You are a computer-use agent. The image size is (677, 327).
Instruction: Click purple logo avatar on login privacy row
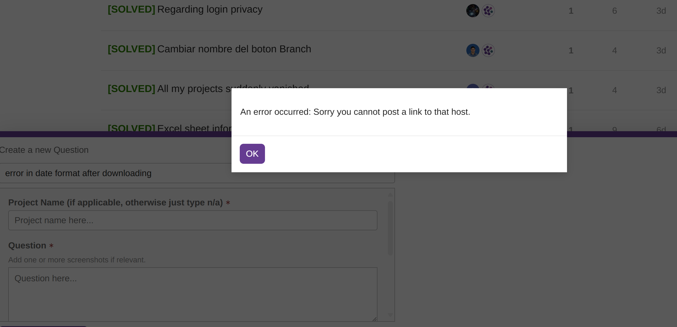point(488,11)
